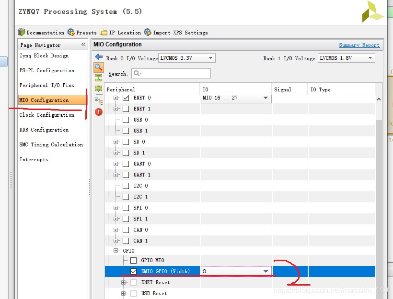Open Import XPS Settings gear icon
393x299 pixels.
pos(148,32)
